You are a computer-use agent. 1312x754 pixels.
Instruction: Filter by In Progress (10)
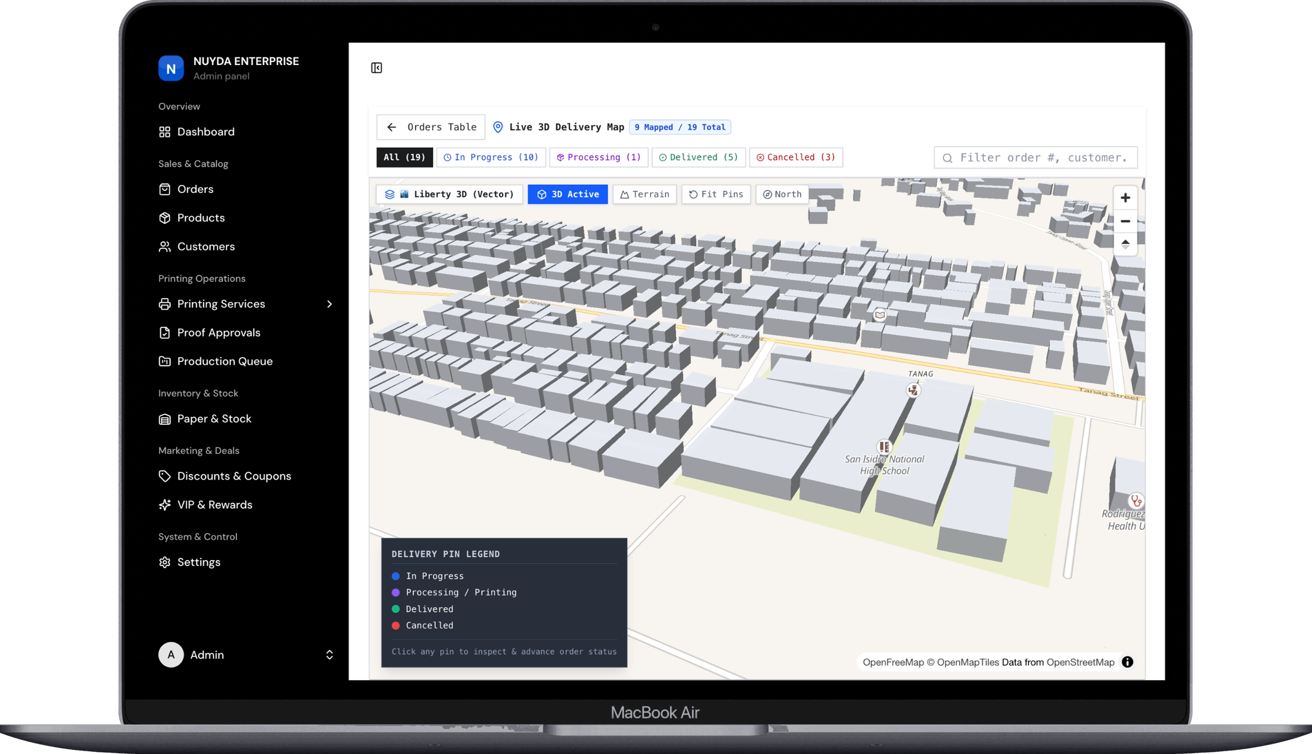coord(491,157)
